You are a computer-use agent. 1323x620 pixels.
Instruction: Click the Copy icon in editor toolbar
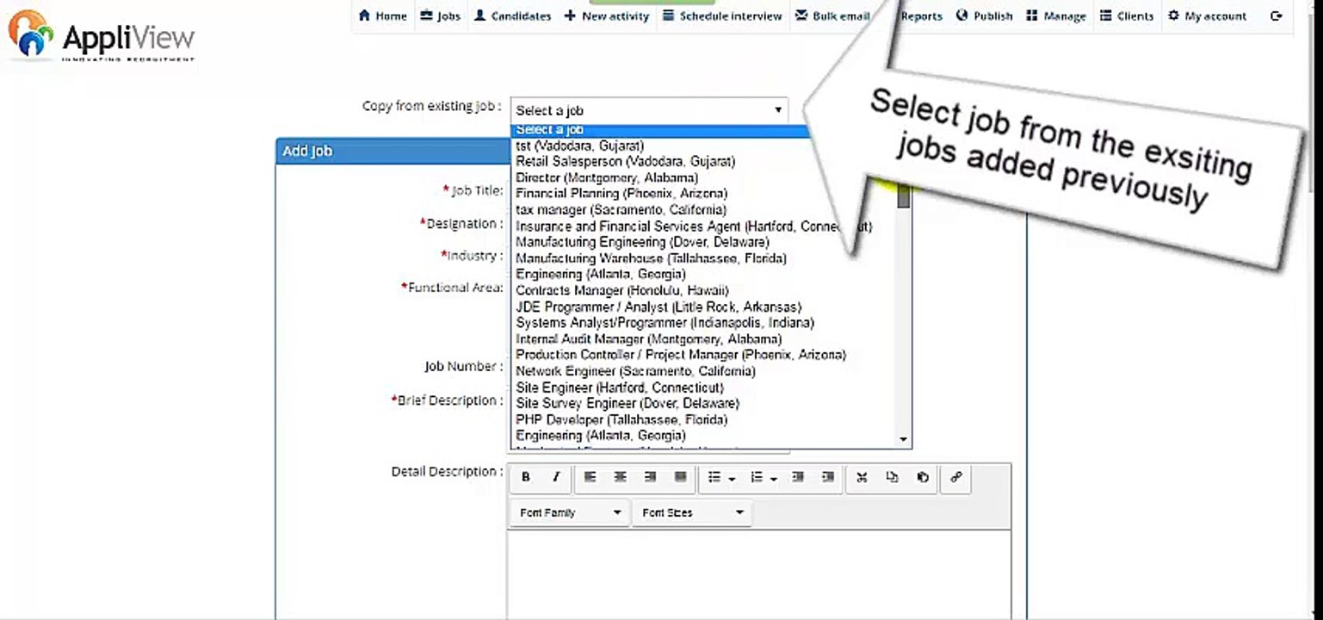(892, 477)
